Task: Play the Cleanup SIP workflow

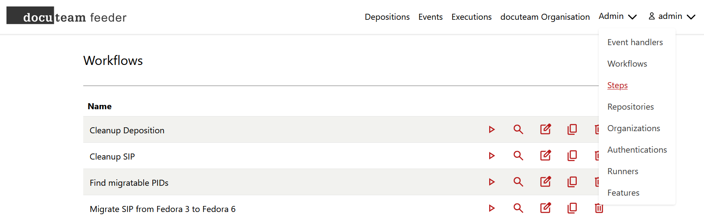Action: click(x=491, y=156)
